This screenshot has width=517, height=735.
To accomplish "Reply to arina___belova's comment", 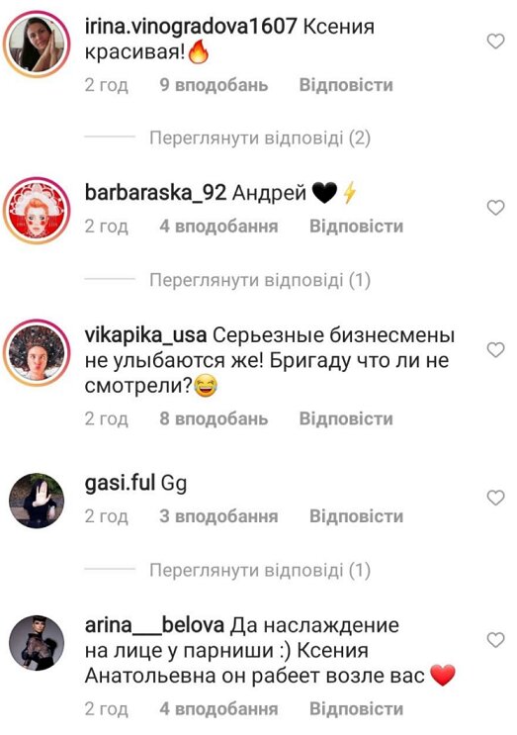I will [x=357, y=708].
